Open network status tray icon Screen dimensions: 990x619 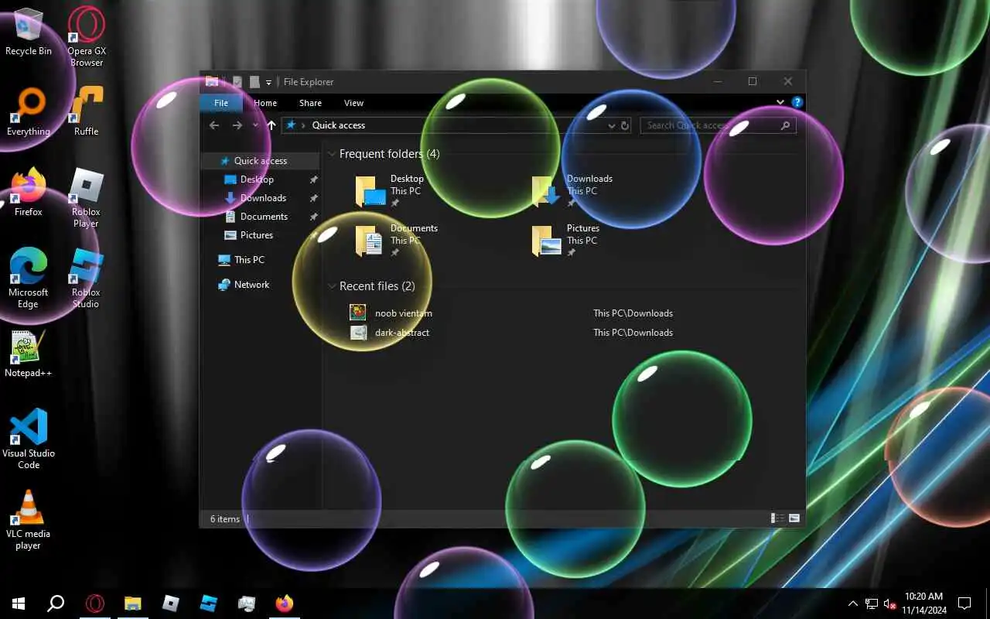coord(872,604)
